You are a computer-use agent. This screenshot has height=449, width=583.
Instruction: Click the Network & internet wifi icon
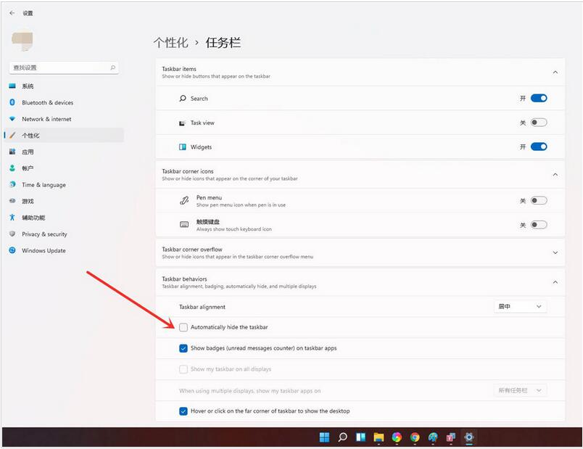click(12, 119)
